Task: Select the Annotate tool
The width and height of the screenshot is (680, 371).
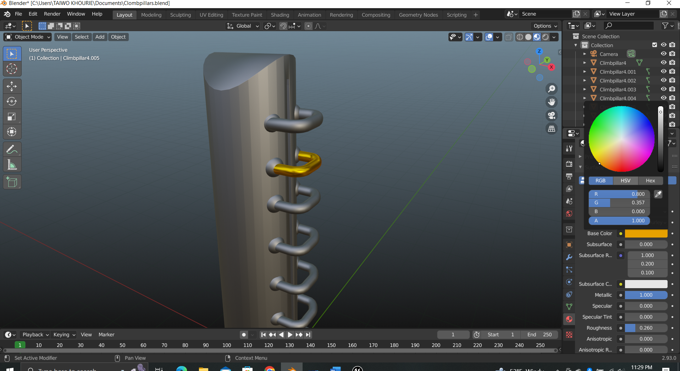Action: [12, 150]
